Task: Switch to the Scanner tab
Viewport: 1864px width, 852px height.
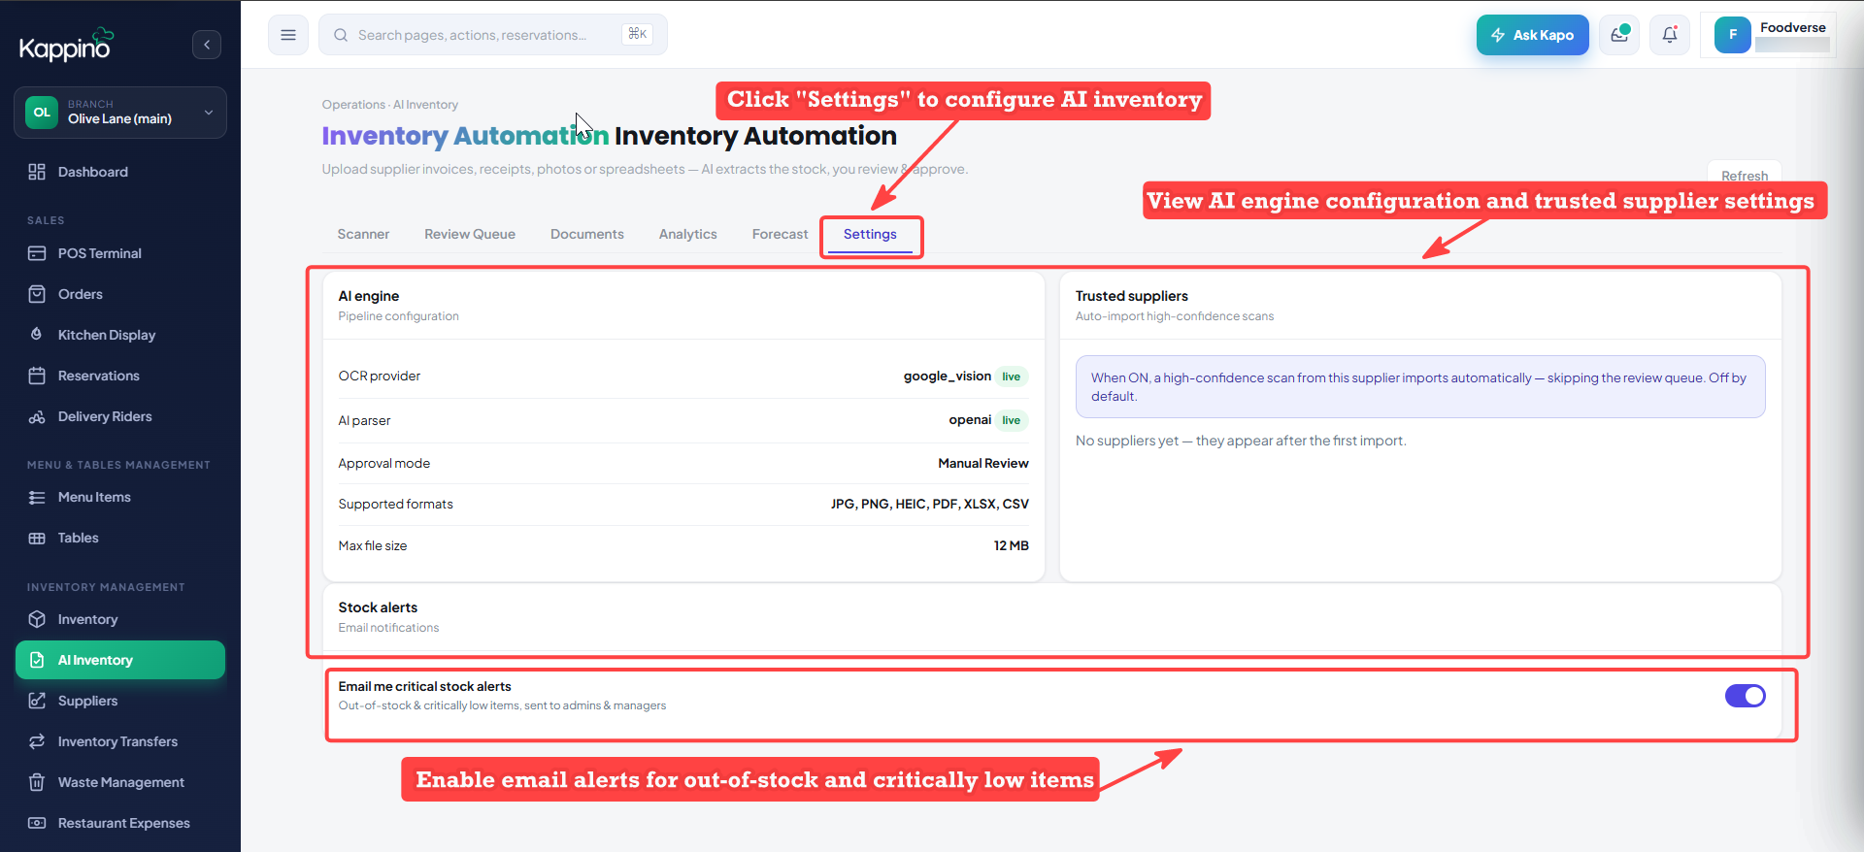Action: coord(363,234)
